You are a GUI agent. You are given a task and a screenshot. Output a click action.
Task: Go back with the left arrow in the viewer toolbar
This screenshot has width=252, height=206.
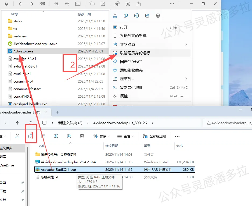click(21, 4)
